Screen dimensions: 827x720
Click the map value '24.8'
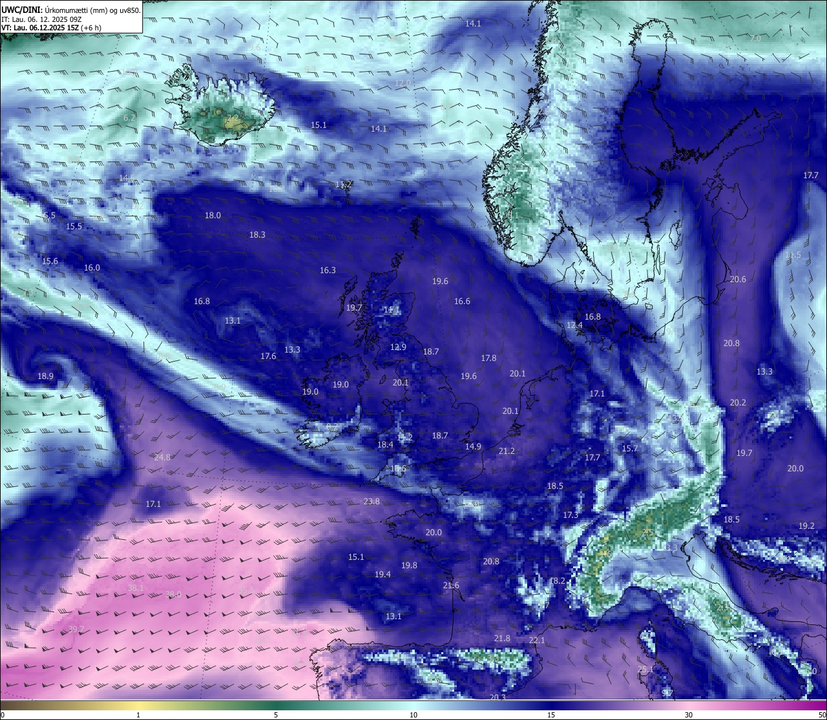pos(162,458)
